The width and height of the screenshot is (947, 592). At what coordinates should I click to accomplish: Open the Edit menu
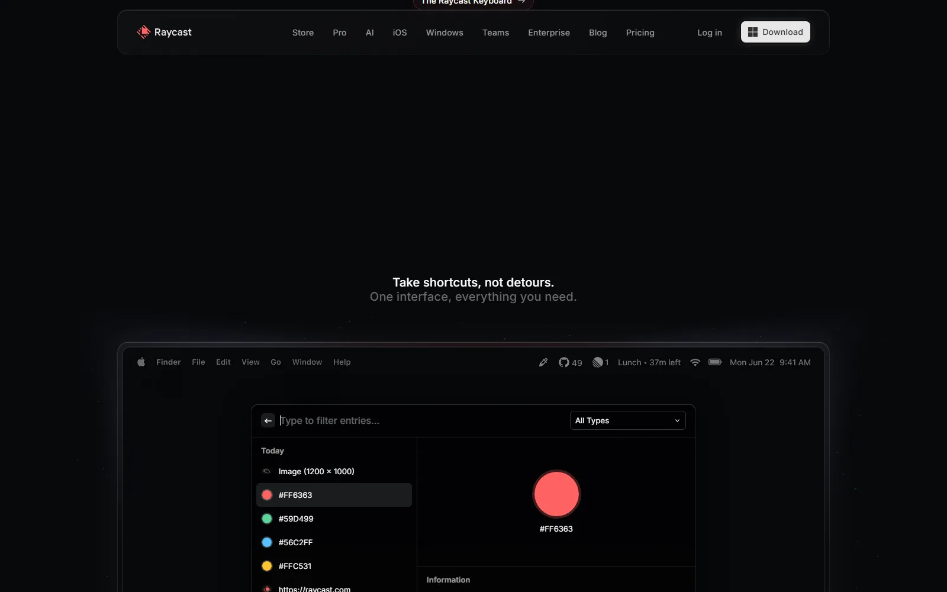coord(223,362)
